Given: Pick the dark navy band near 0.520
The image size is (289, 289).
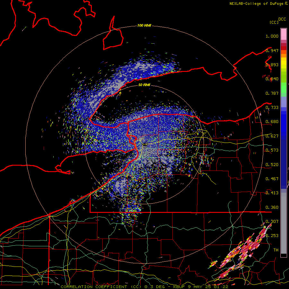Looking at the screenshot, I should click(x=284, y=163).
